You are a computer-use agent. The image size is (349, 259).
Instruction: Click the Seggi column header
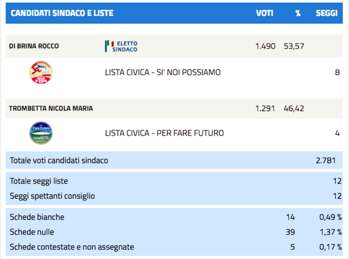tap(327, 13)
